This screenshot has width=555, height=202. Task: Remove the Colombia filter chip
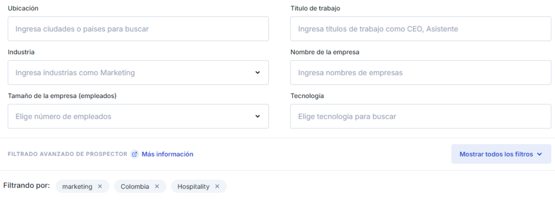(157, 186)
